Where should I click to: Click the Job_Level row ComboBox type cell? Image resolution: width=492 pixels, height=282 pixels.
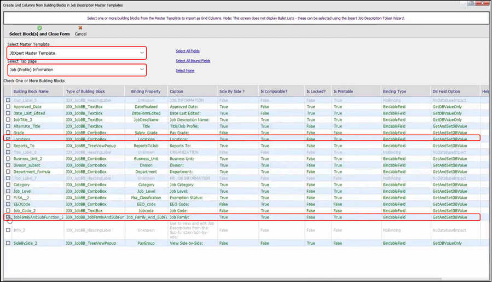click(x=86, y=191)
